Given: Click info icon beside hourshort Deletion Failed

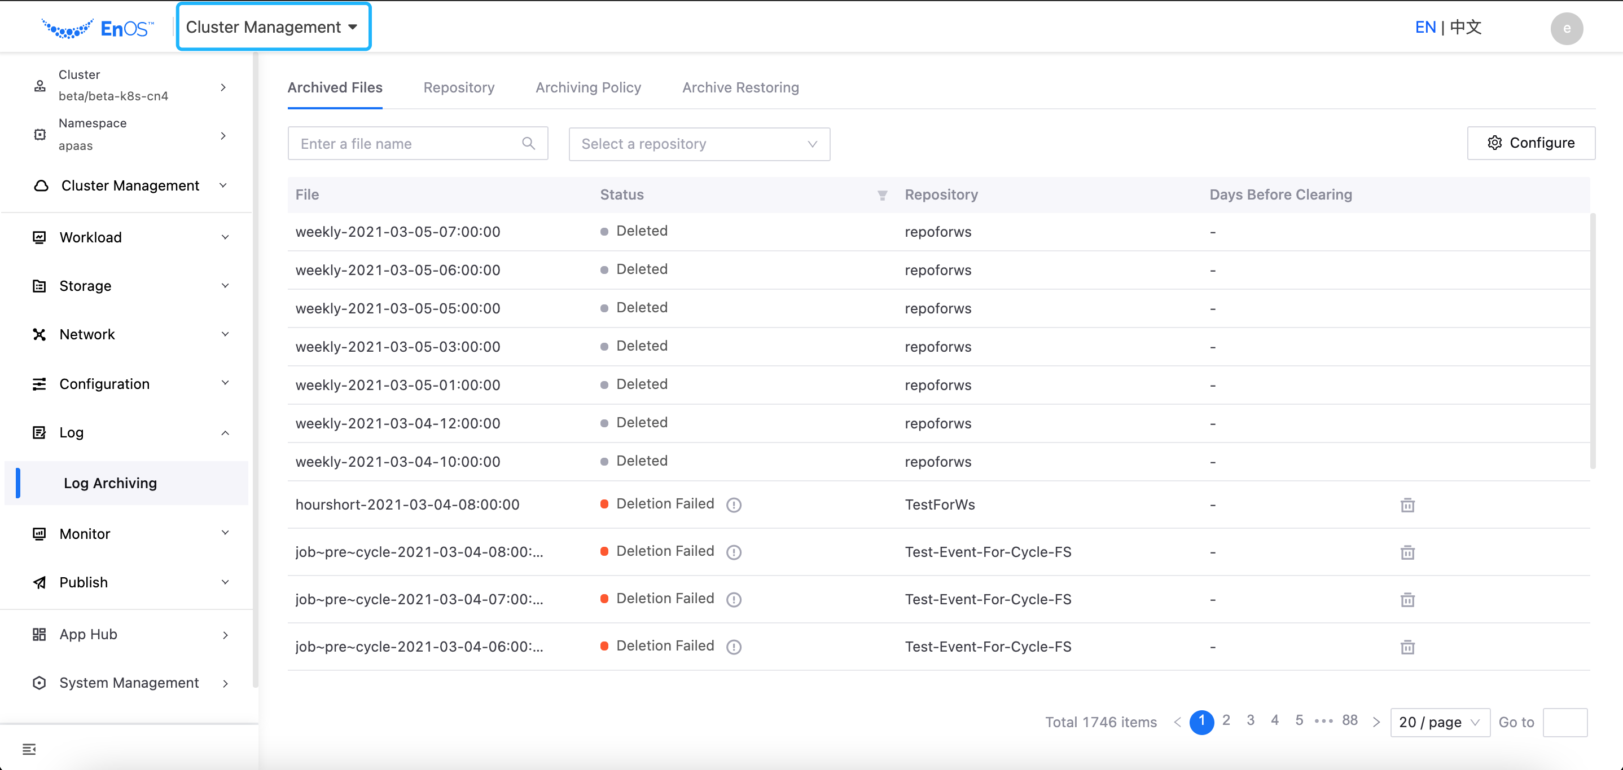Looking at the screenshot, I should (734, 505).
